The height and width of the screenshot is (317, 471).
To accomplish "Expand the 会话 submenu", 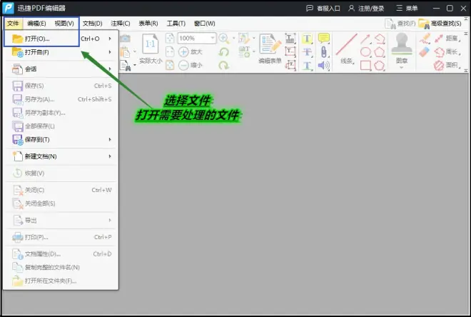I will tap(61, 69).
